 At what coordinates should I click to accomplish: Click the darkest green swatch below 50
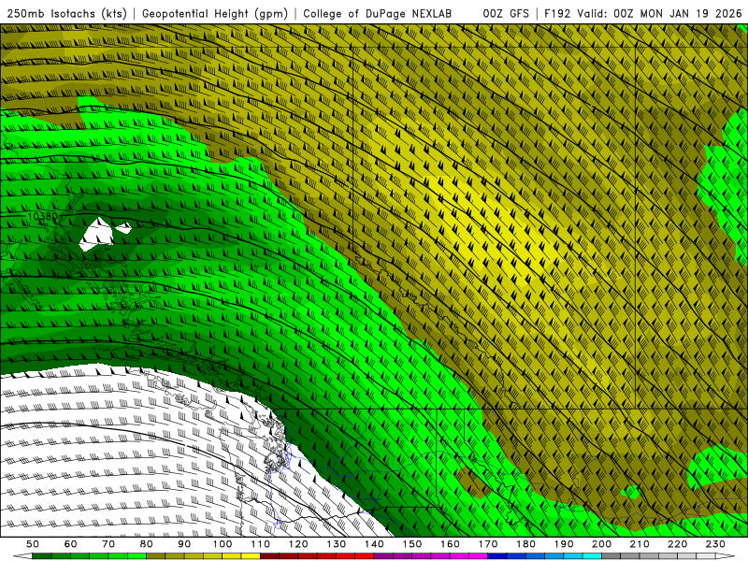pos(42,556)
